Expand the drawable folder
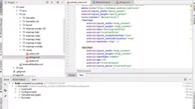Viewport: 195px width, 109px height. point(20,18)
